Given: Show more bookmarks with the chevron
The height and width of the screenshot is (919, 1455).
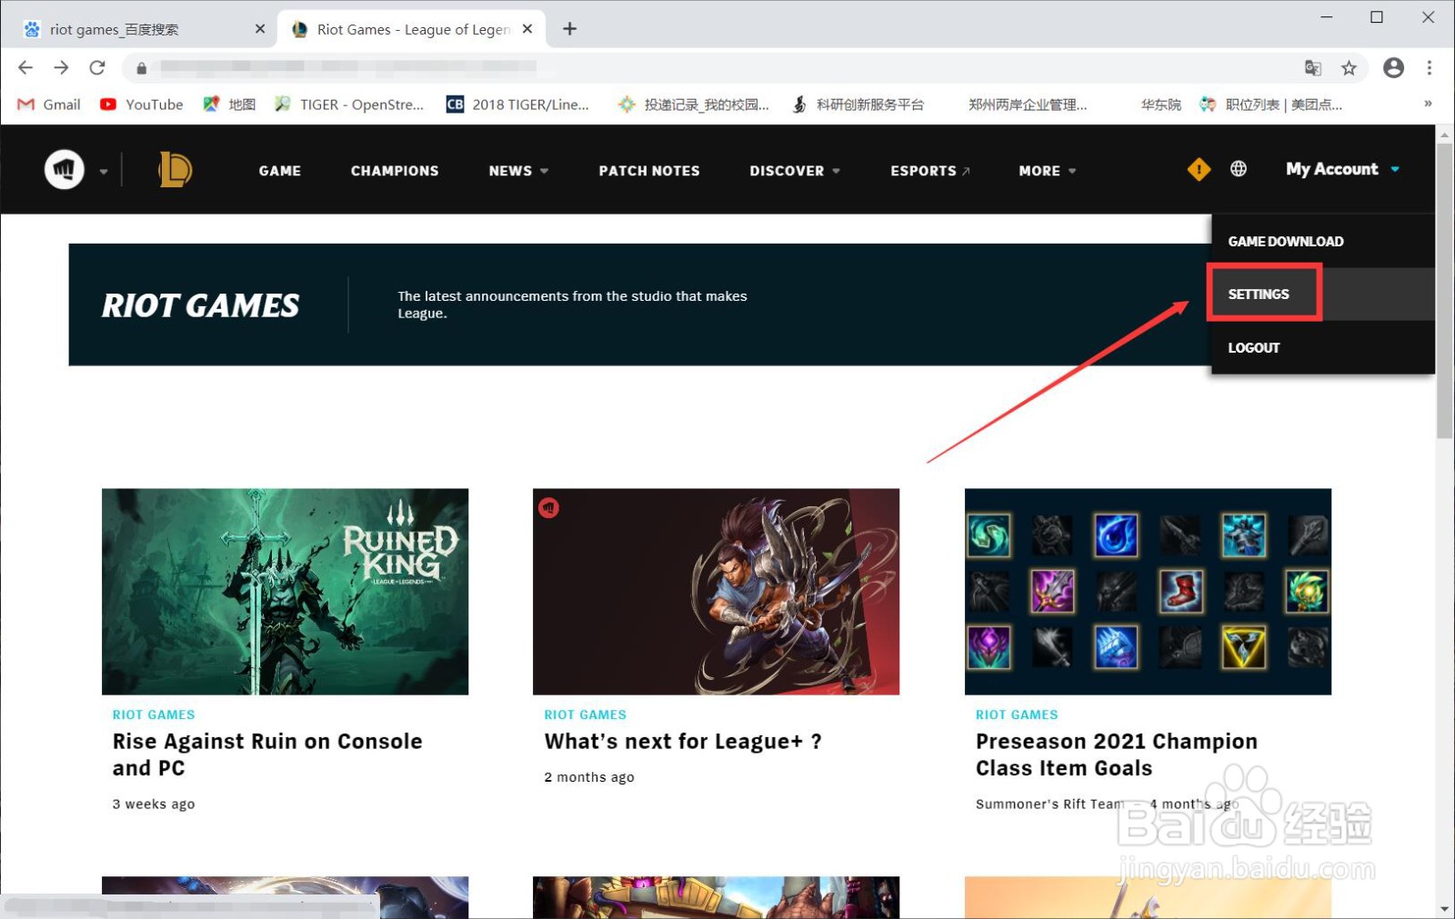Looking at the screenshot, I should 1428,104.
